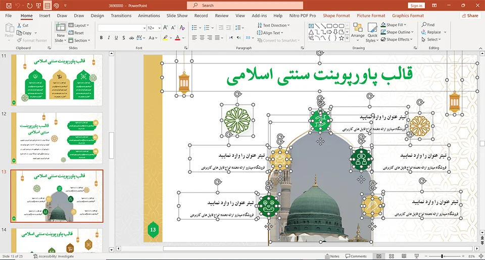Open the font name dropdown arrow

(x=144, y=28)
